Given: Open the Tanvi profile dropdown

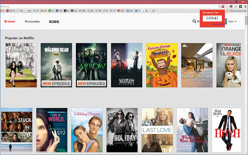Looking at the screenshot, I should (x=232, y=21).
